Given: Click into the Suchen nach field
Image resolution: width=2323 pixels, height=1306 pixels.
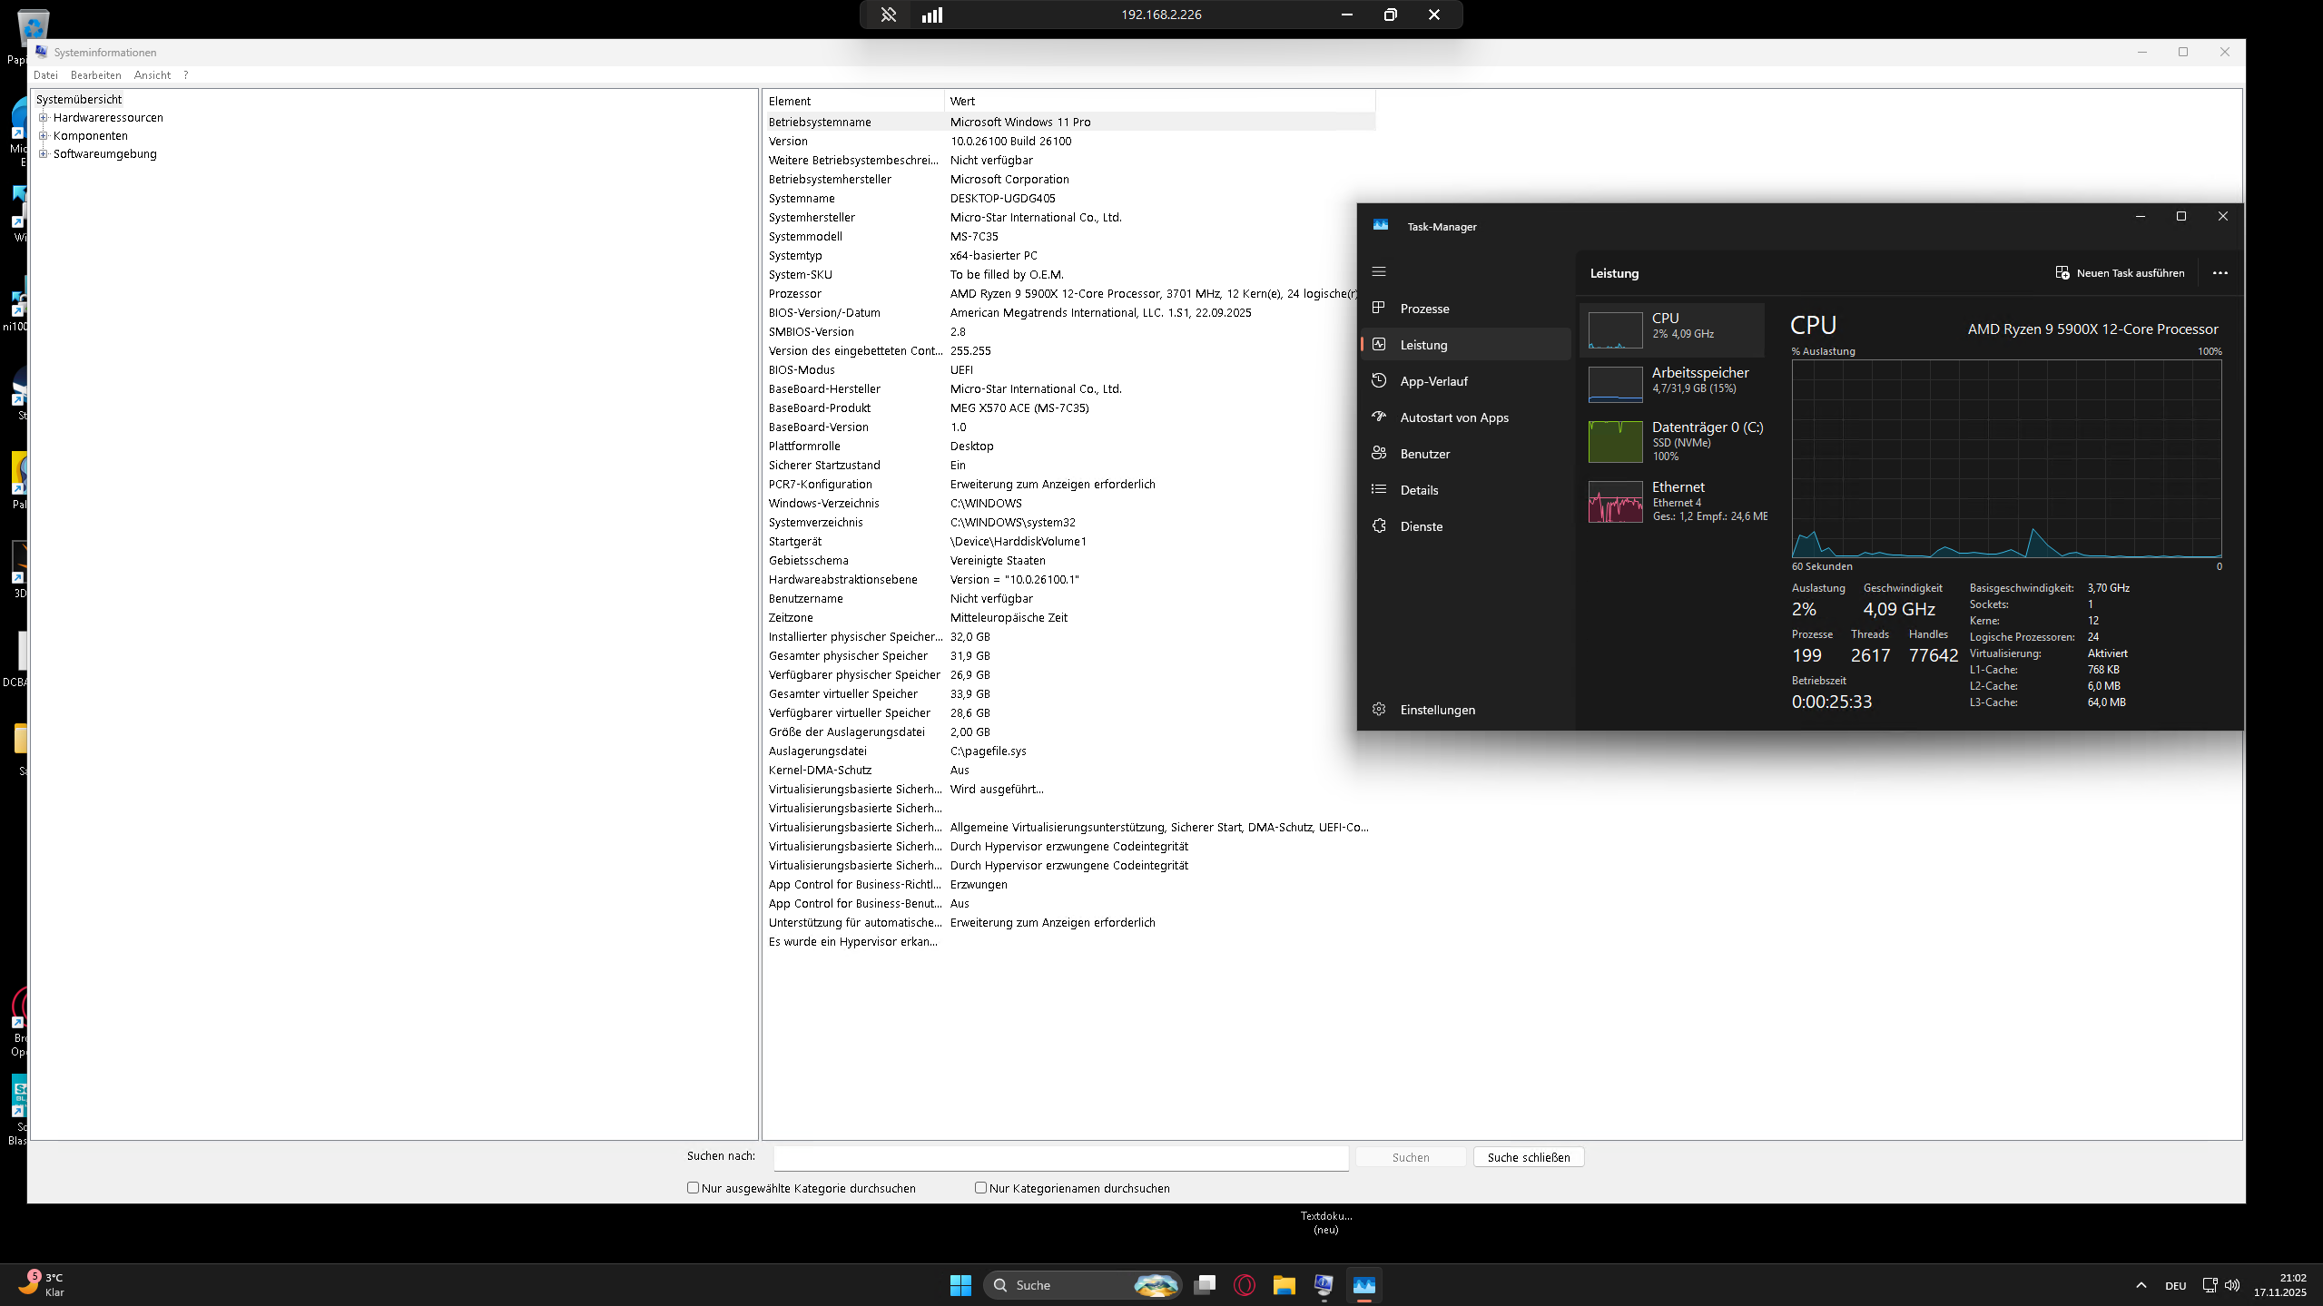Looking at the screenshot, I should 1060,1157.
